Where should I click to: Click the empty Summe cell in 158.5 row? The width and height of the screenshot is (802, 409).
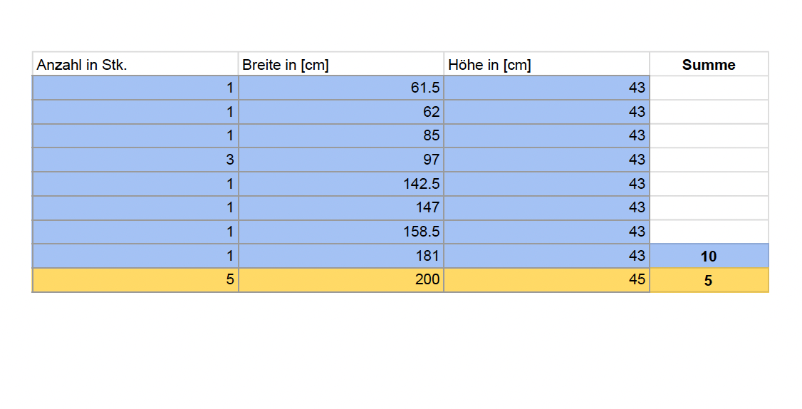click(x=709, y=232)
